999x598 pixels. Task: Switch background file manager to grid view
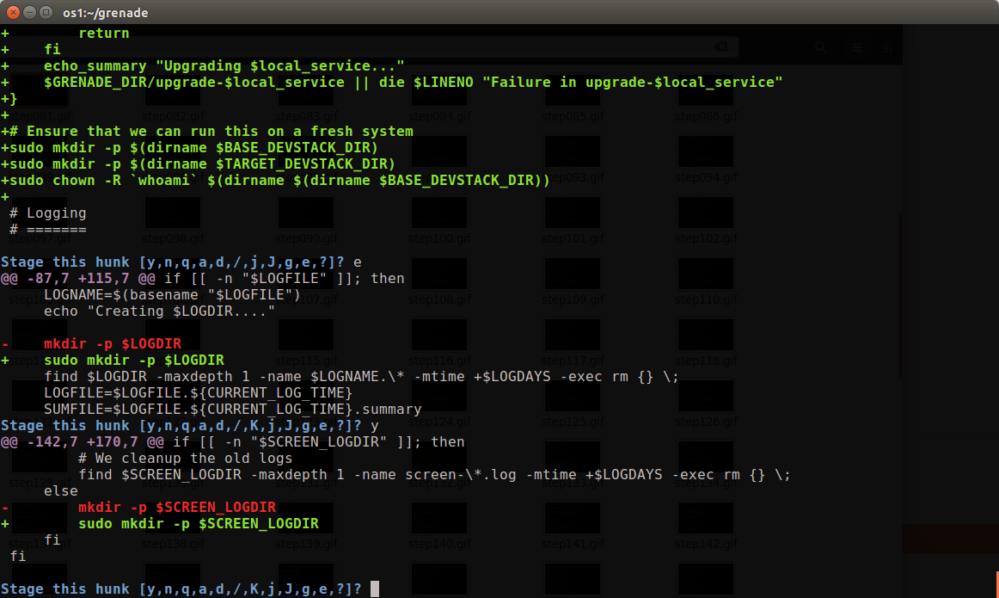click(887, 47)
